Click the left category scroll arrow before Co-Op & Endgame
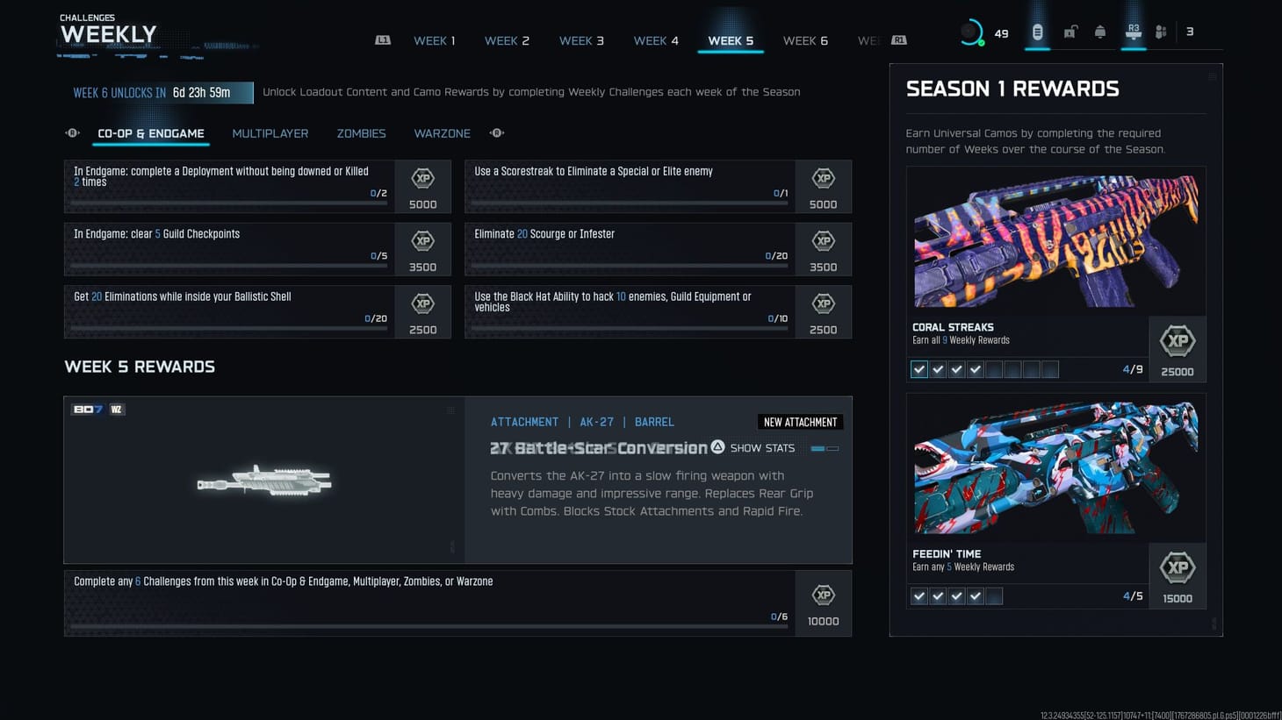Screen dimensions: 1282x720 click(x=72, y=132)
